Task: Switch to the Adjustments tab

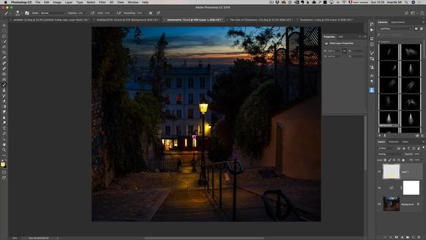Action: click(398, 22)
